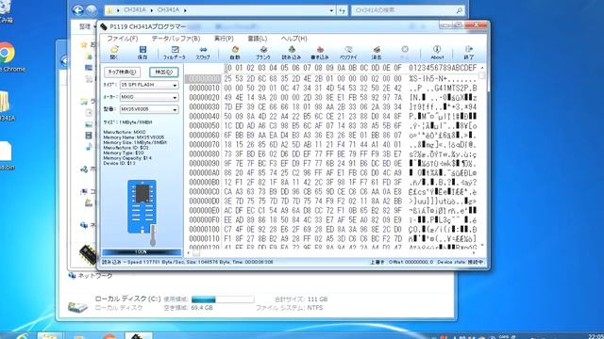Click the hex view horizontal scrollbar
The width and height of the screenshot is (604, 339).
click(331, 252)
